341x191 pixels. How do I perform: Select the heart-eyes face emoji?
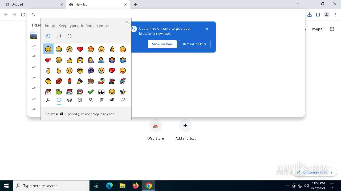tap(91, 49)
